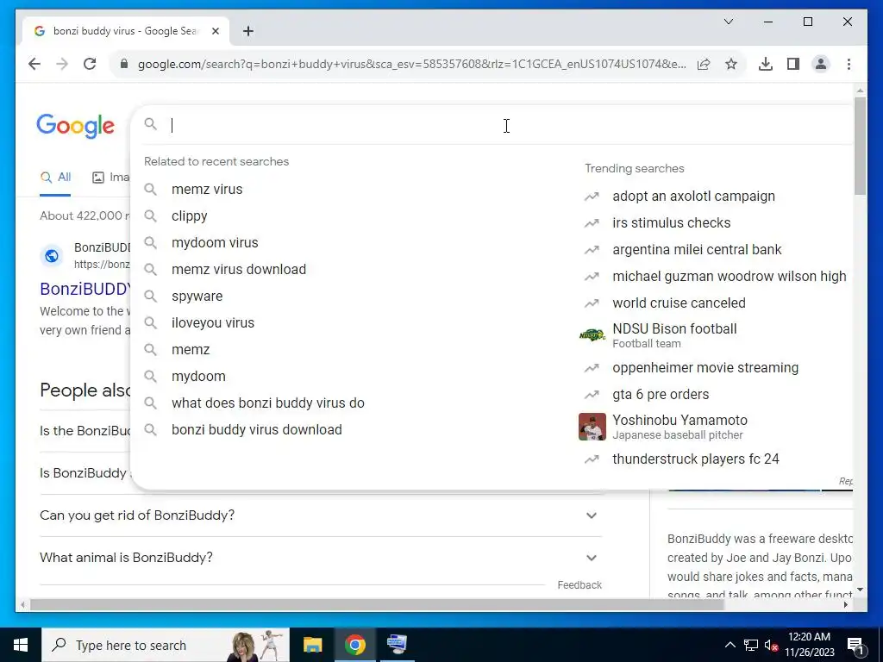The width and height of the screenshot is (883, 662).
Task: Click the BonziBUDDY site globe favicon
Action: [51, 256]
